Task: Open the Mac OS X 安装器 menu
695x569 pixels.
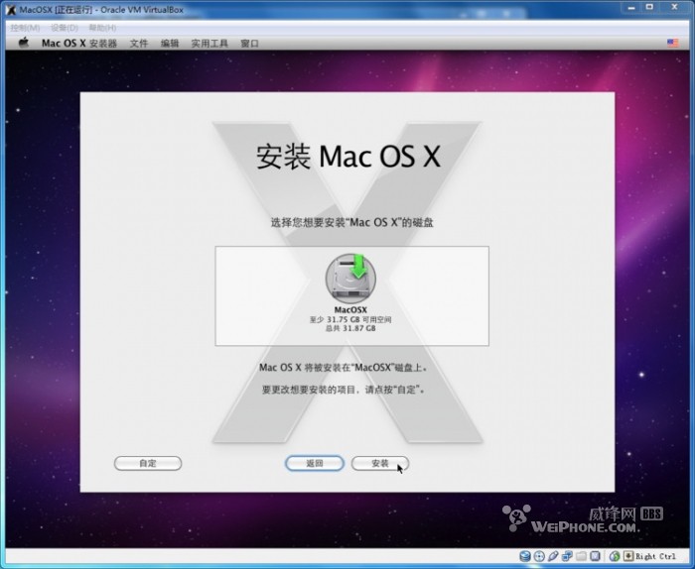Action: pos(78,44)
